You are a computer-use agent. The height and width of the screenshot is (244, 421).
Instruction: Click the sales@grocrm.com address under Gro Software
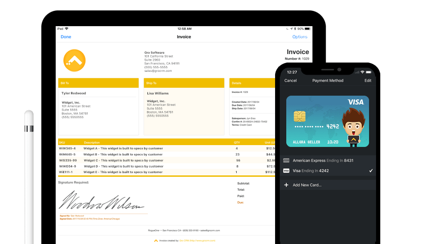[x=158, y=71]
